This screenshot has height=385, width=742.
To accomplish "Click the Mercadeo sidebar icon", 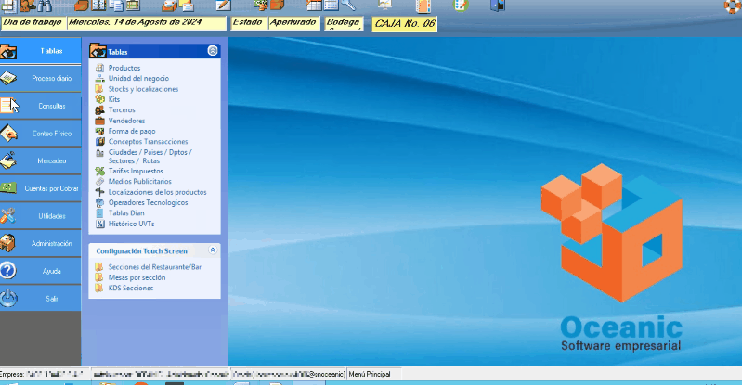I will 8,160.
